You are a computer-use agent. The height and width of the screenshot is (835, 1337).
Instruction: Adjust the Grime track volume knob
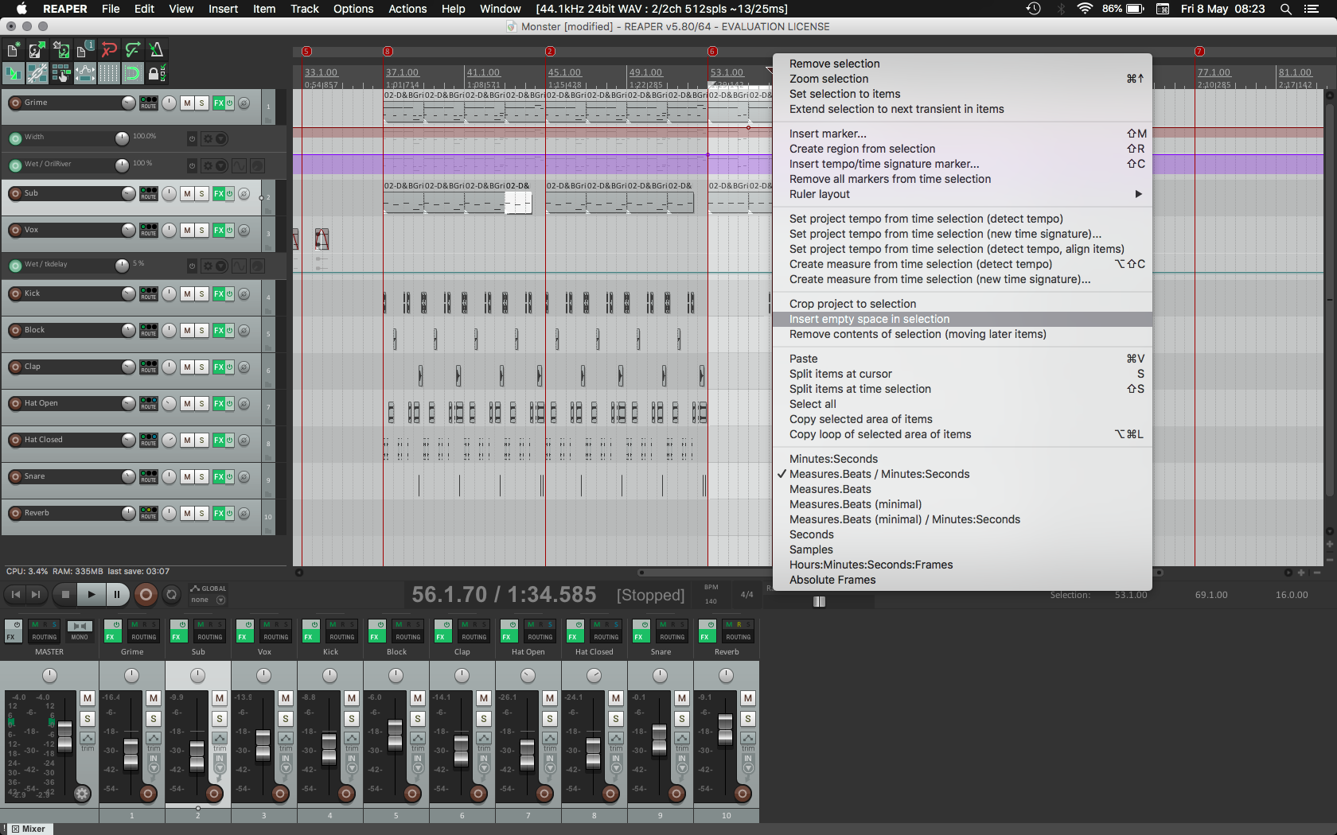coord(128,103)
